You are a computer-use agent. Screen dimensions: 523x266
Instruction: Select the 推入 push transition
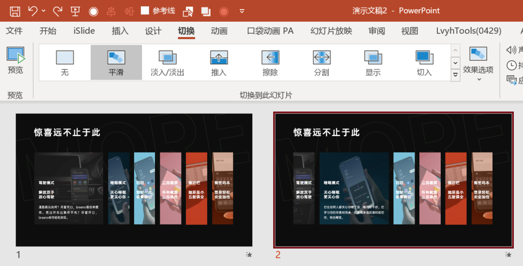219,62
